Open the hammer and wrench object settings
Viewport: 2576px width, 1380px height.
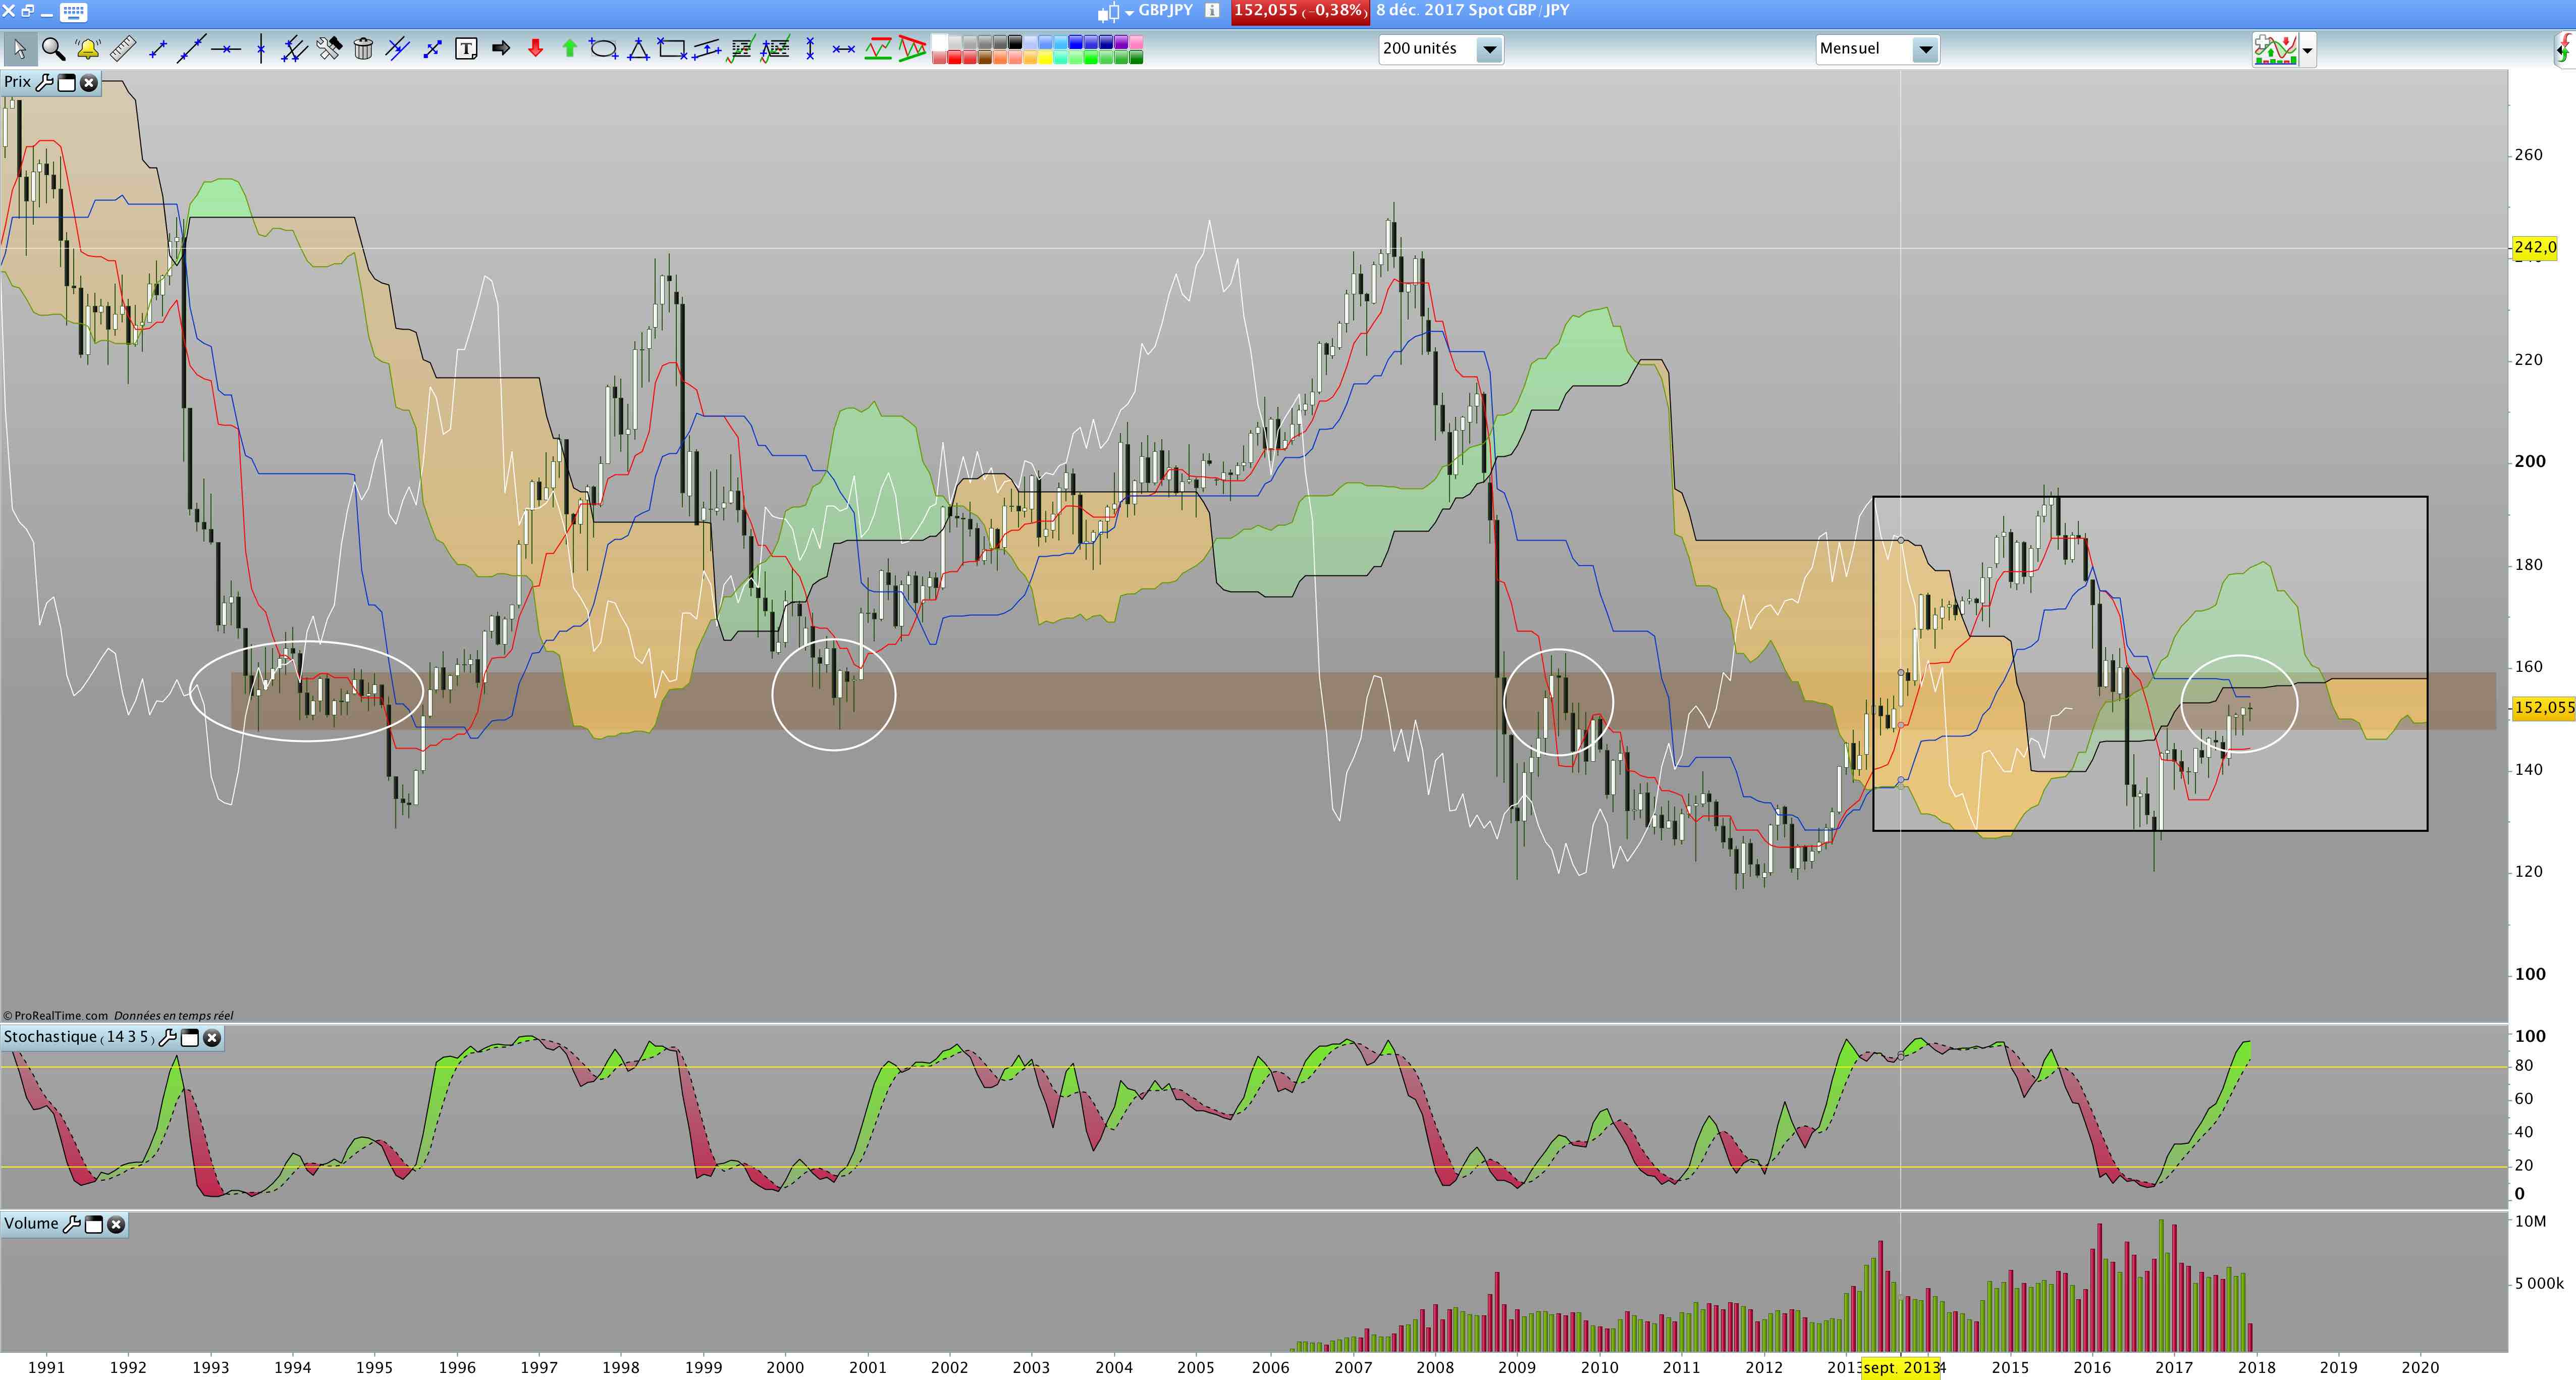pyautogui.click(x=329, y=48)
